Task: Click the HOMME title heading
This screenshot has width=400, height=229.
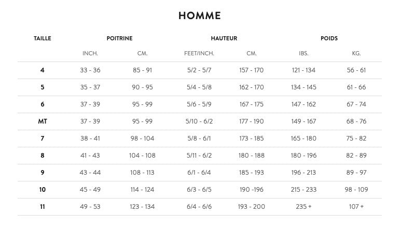Action: point(200,16)
